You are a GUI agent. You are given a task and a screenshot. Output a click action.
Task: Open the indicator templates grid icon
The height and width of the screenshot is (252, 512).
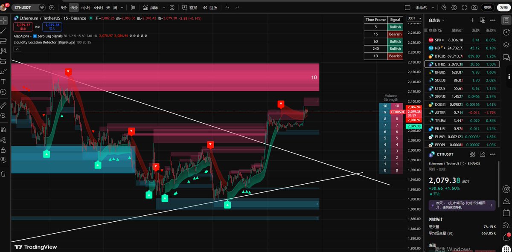coord(172,8)
